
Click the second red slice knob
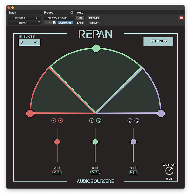pyautogui.click(x=60, y=121)
